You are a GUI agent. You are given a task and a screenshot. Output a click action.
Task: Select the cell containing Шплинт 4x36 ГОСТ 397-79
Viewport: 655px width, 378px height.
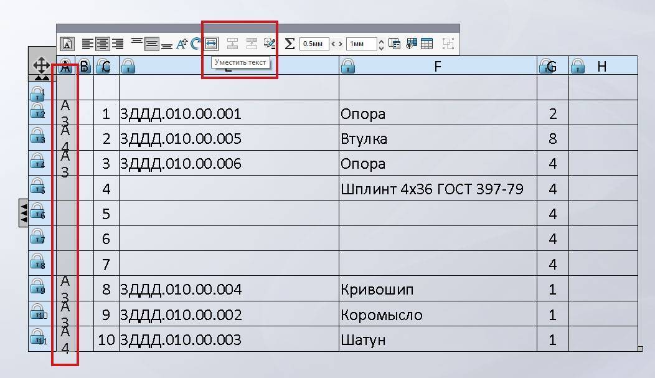437,189
